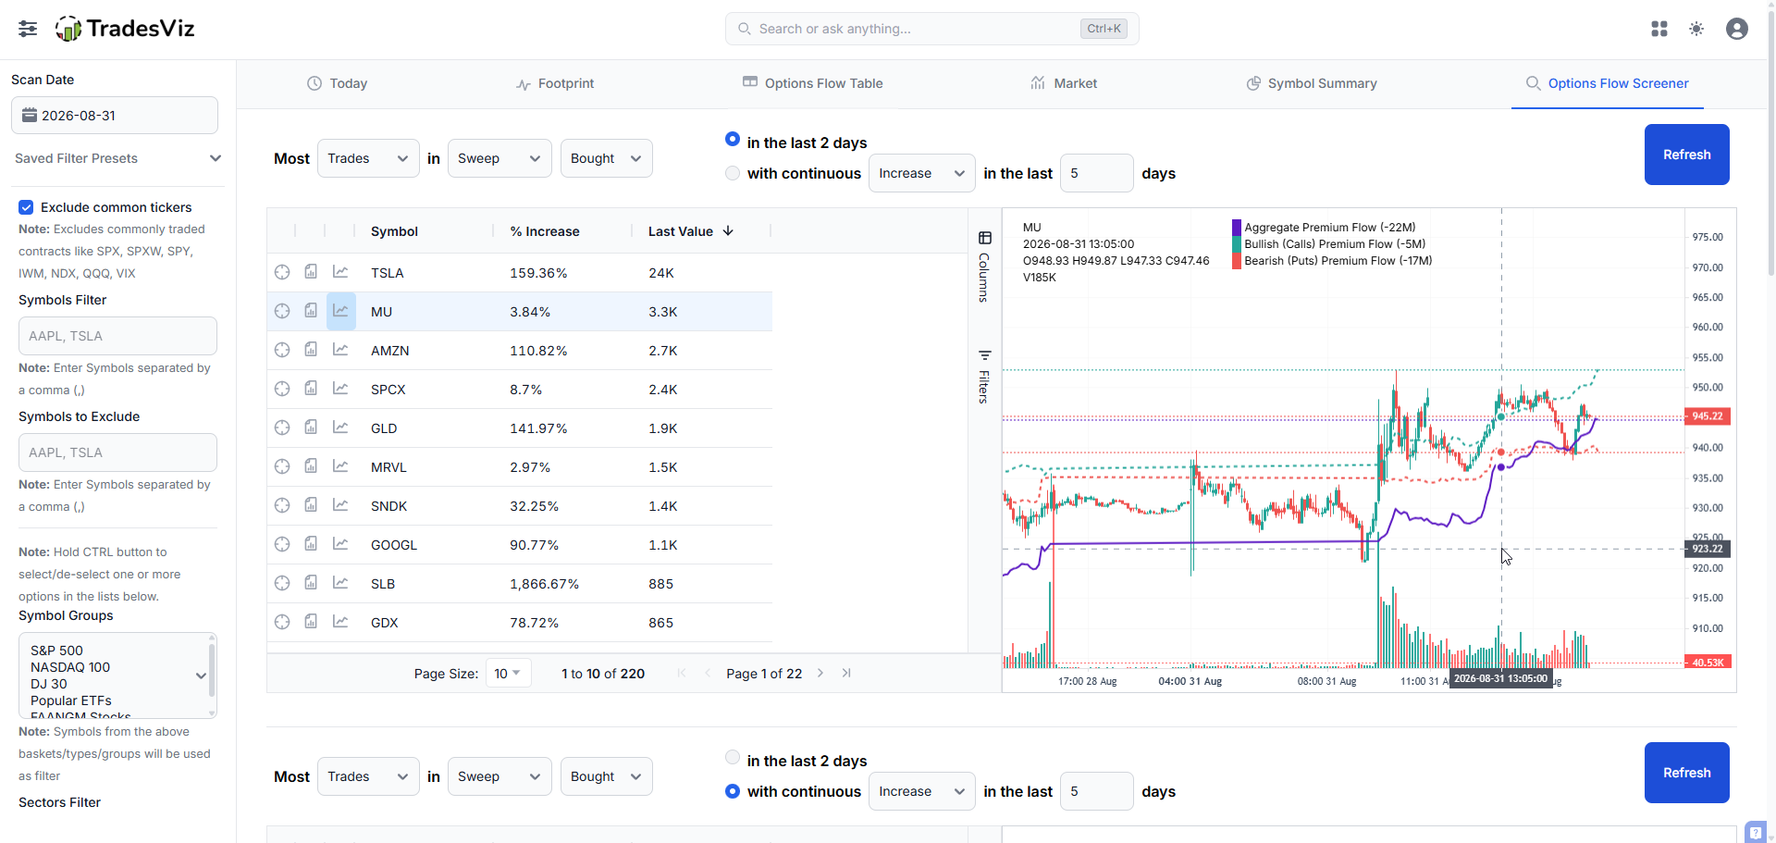Viewport: 1776px width, 843px height.
Task: Open the bottom Trades dropdown
Action: coord(368,776)
